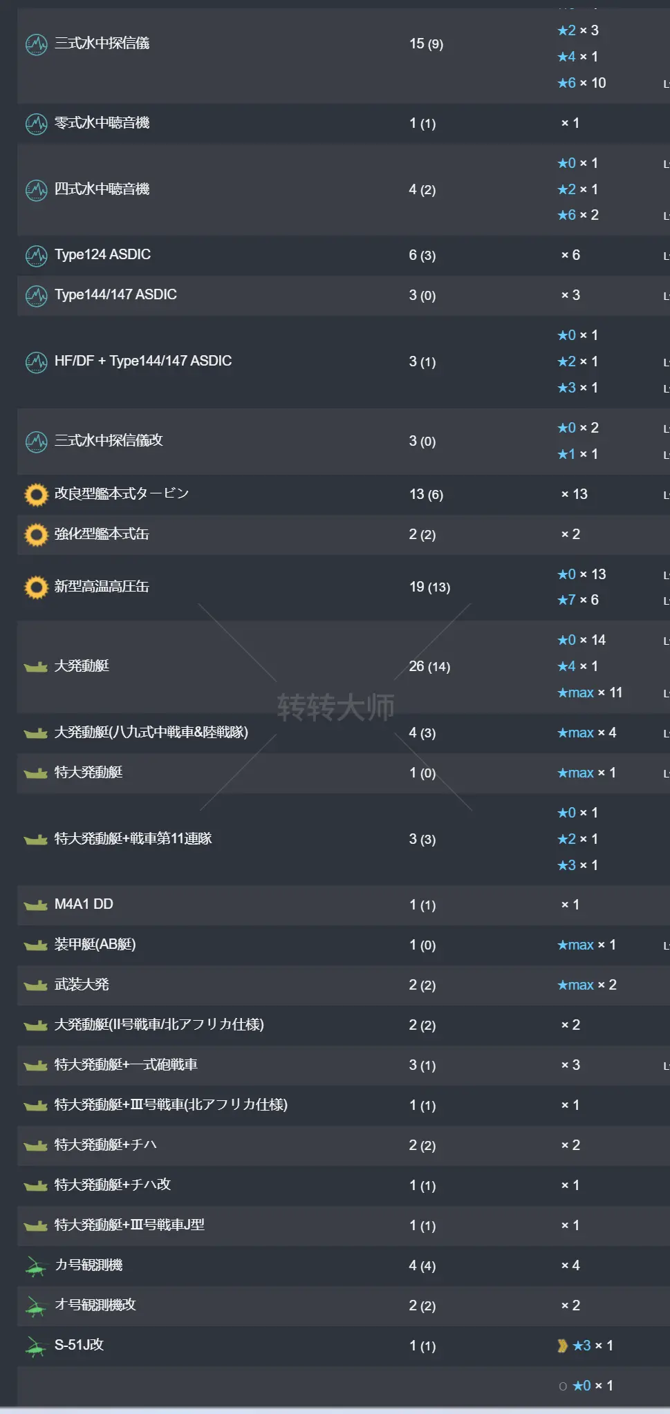The image size is (670, 1414).
Task: Click count 15 (9) for 三式水中探信儀
Action: tap(426, 44)
